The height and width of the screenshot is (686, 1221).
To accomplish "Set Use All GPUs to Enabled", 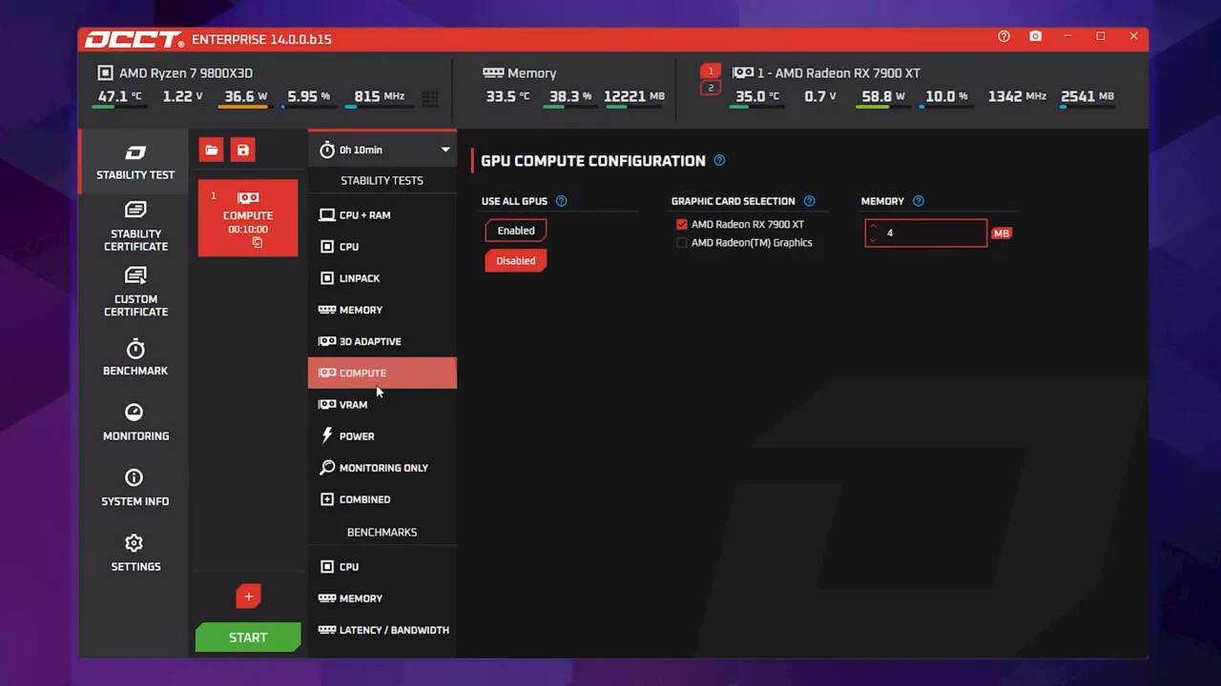I will coord(516,231).
